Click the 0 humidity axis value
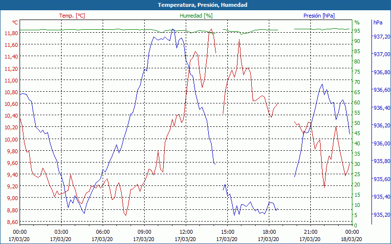 coord(356,225)
